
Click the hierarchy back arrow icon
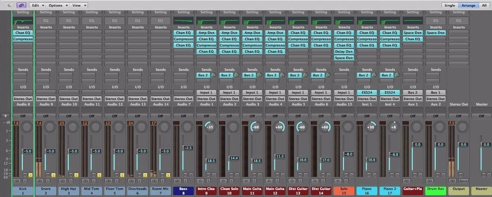pos(9,5)
